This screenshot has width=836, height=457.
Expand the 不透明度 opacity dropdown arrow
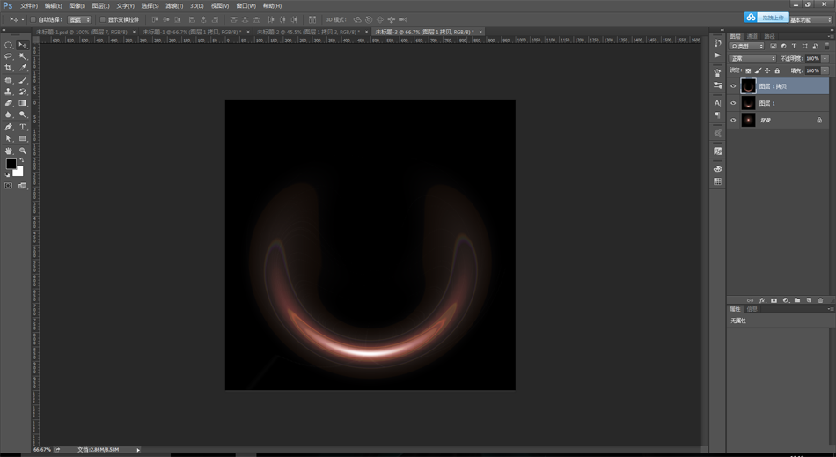(824, 58)
